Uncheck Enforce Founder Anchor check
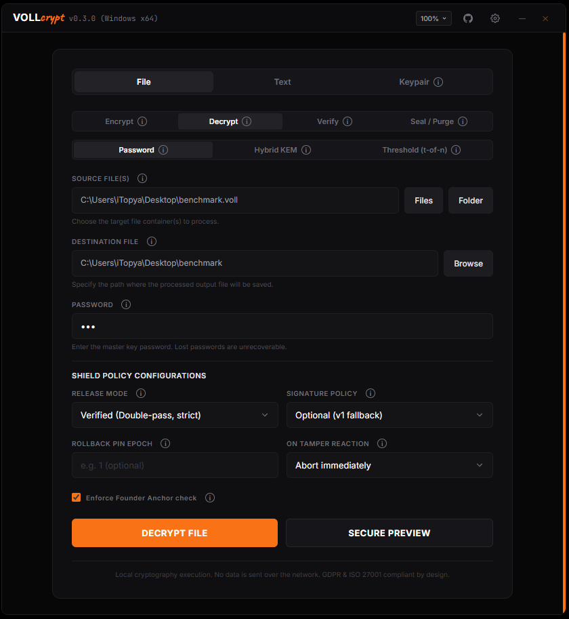This screenshot has width=569, height=619. click(76, 498)
